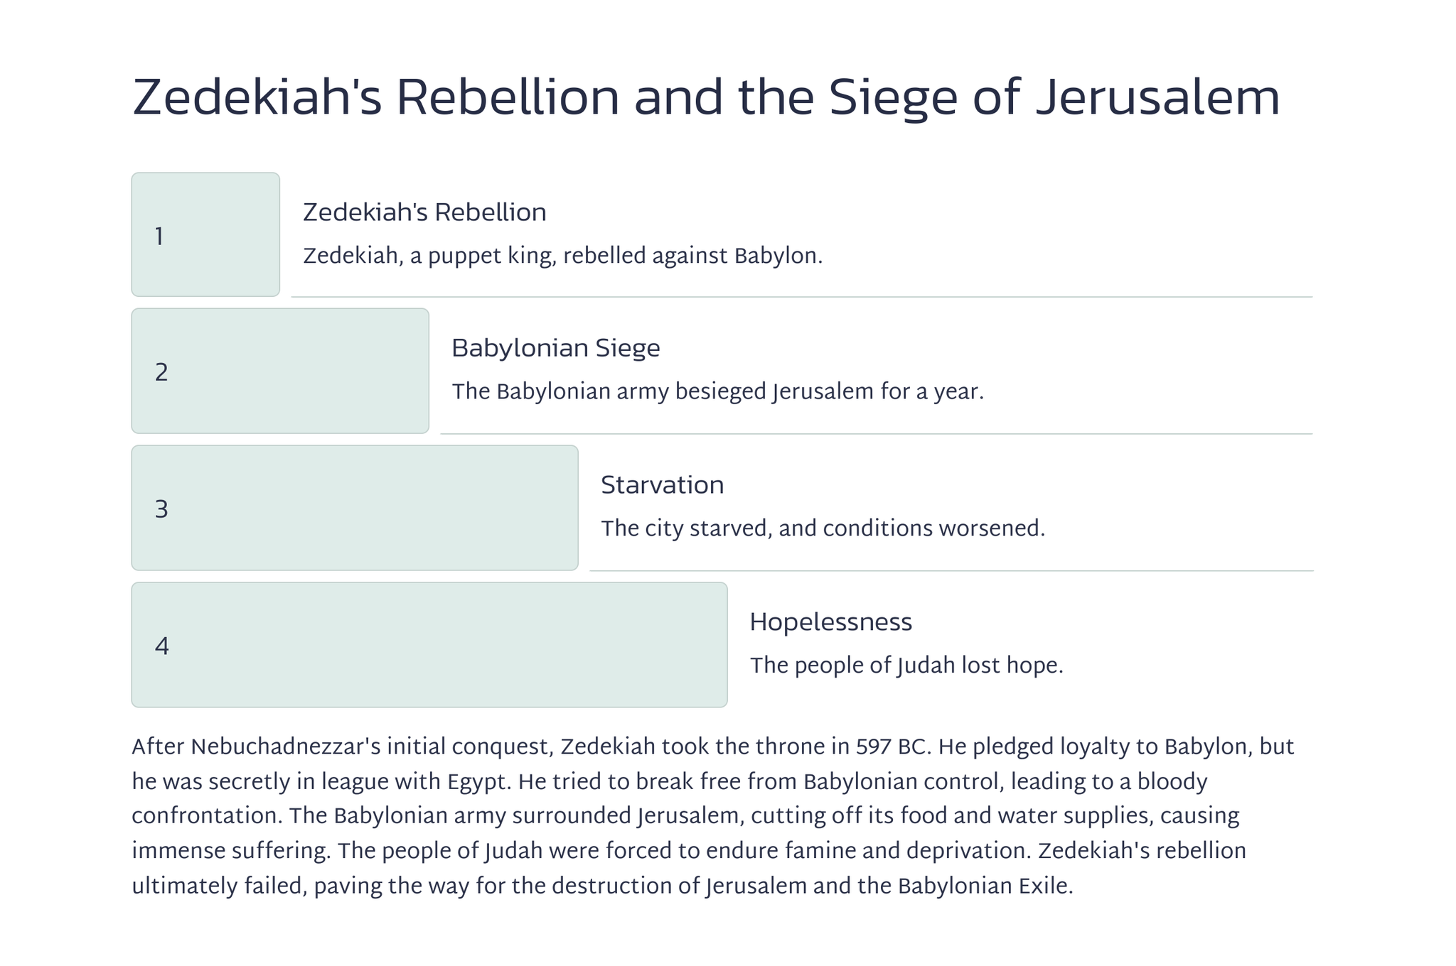Screen dimensions: 1456x966
Task: Click the divider line under Babylonian Siege
Action: pyautogui.click(x=876, y=433)
